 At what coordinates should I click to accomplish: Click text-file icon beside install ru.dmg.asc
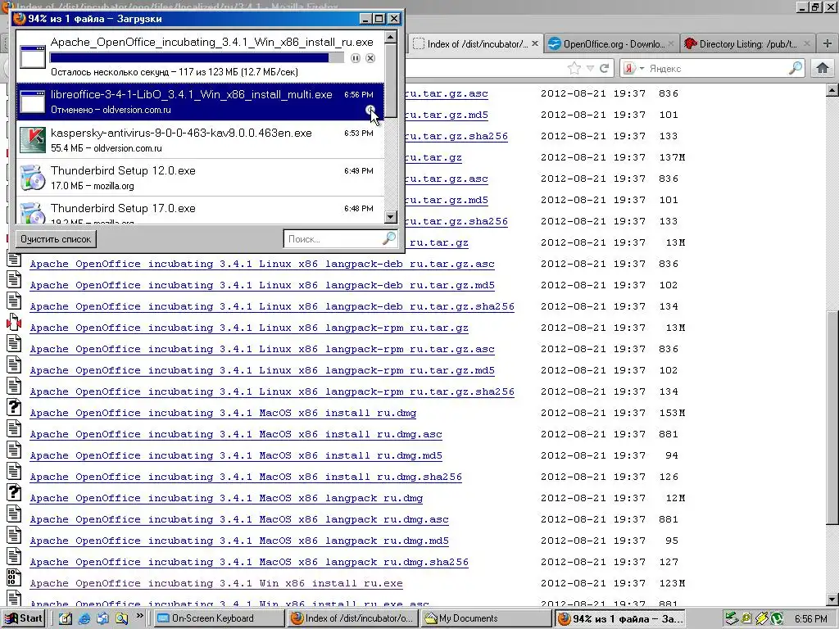pyautogui.click(x=14, y=429)
